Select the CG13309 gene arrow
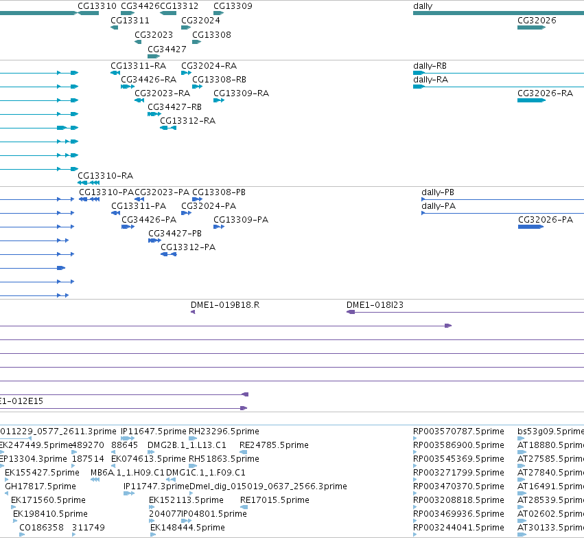This screenshot has width=584, height=538. pyautogui.click(x=219, y=13)
